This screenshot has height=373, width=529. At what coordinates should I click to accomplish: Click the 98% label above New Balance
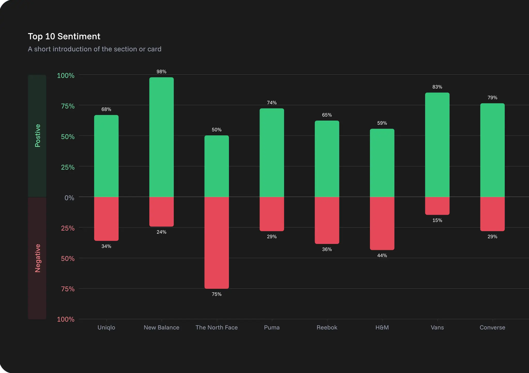click(x=161, y=72)
